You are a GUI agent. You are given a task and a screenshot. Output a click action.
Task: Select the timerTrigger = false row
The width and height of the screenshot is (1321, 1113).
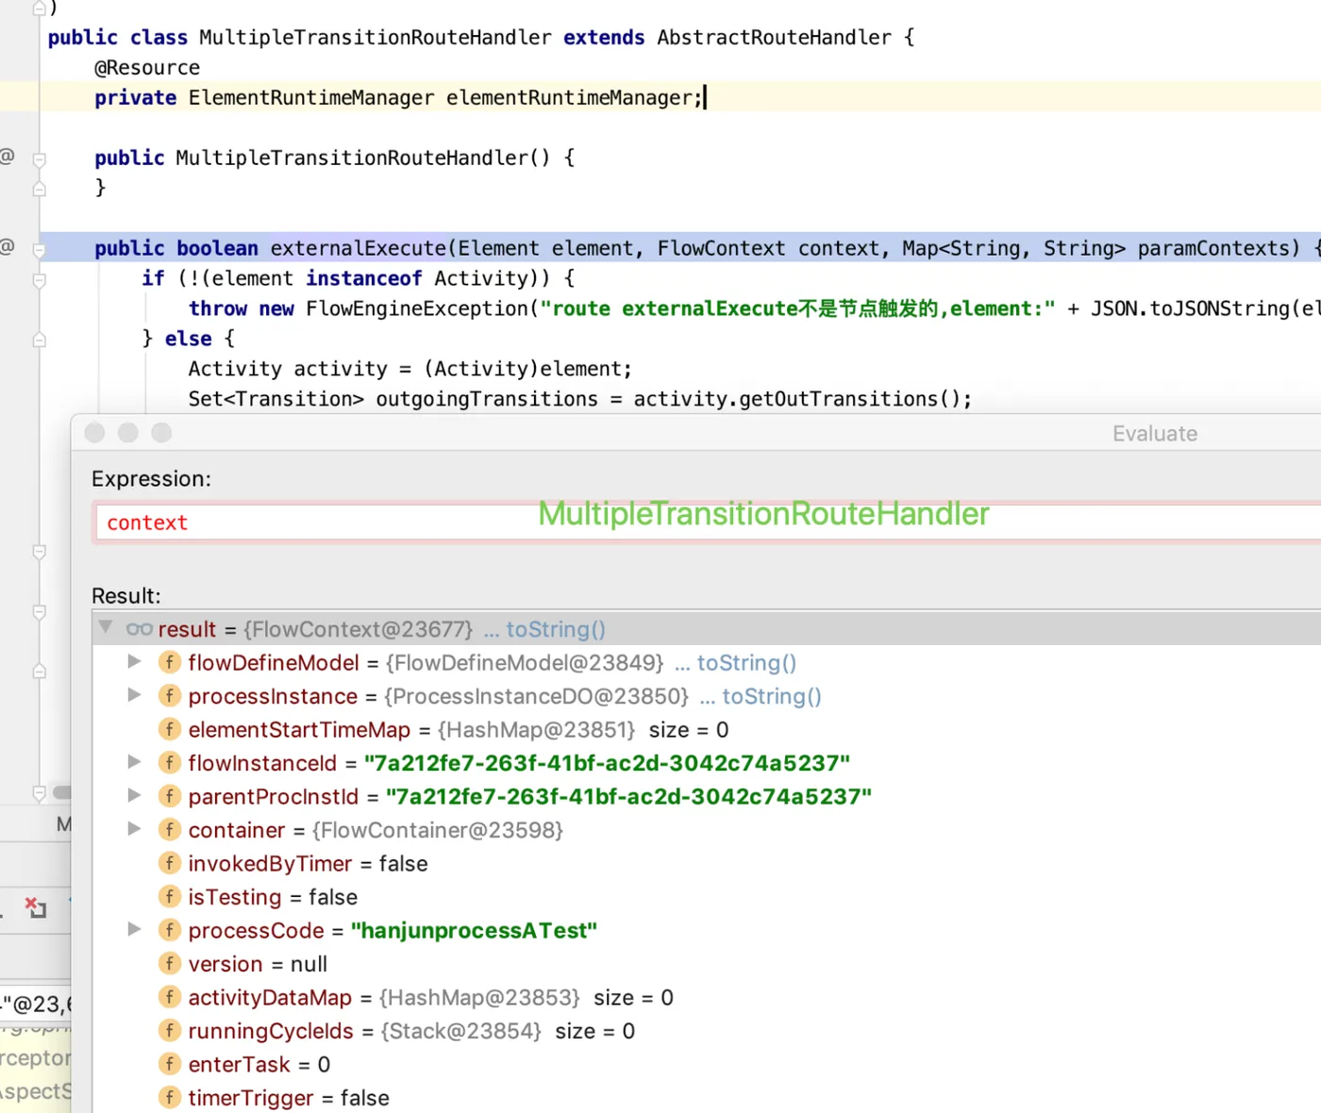pos(707,1097)
